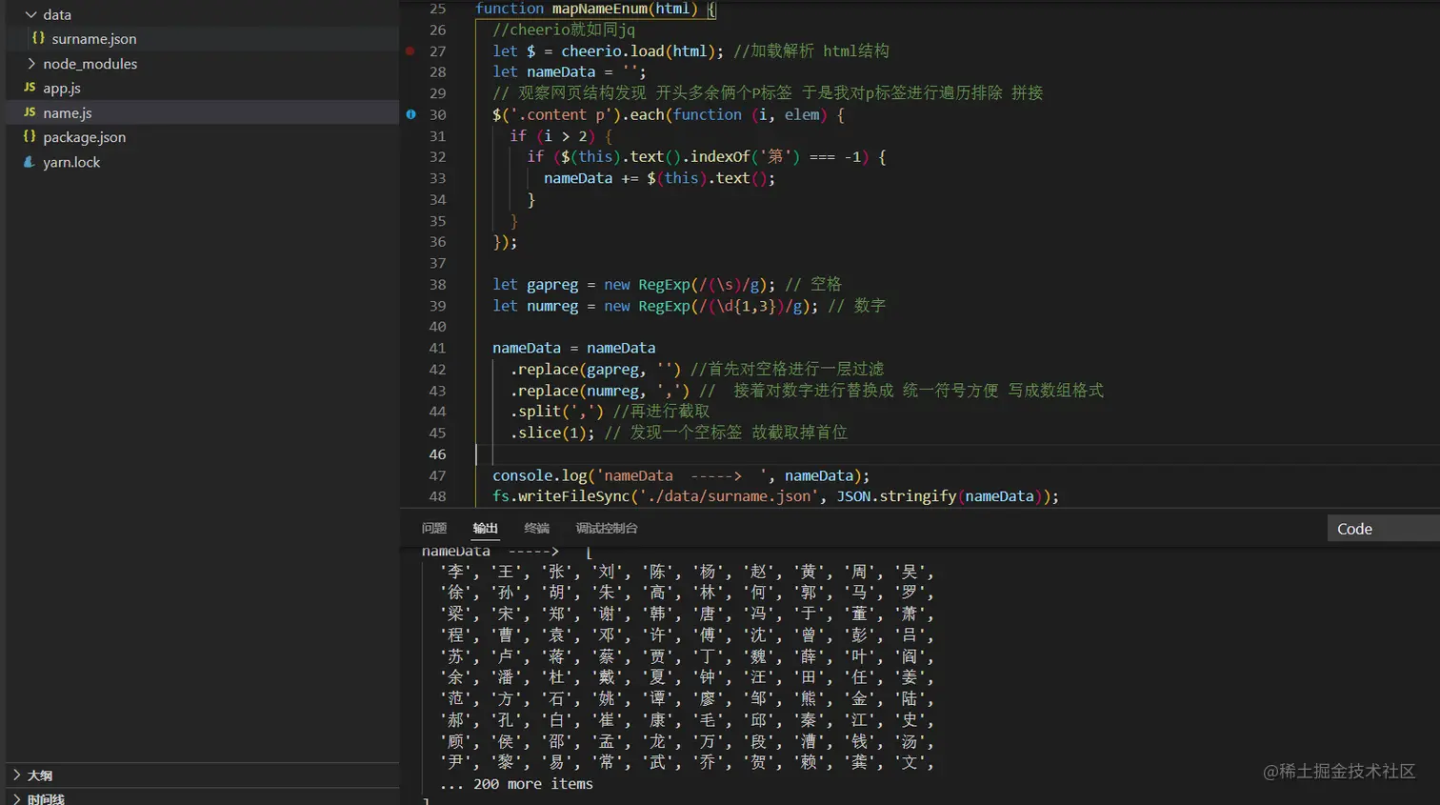Click the braces icon beside surname.json
1440x805 pixels.
38,38
